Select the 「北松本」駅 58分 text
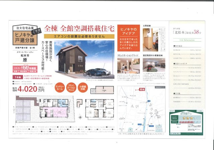 tap(187, 32)
